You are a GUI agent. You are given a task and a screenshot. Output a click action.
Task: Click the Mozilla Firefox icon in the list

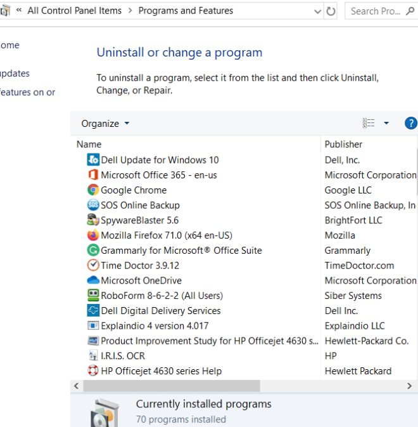[x=93, y=235]
